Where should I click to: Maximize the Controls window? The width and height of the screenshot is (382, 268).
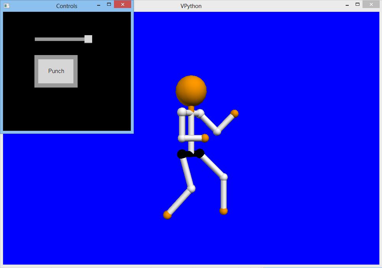(x=109, y=5)
